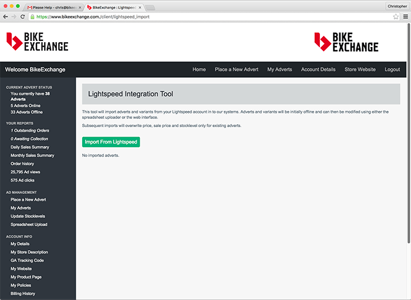Click the browser forward arrow
This screenshot has height=300, width=411.
14,17
